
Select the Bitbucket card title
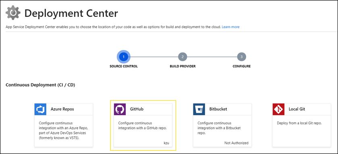[x=218, y=109]
